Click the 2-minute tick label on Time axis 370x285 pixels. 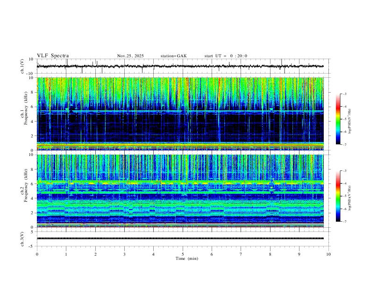tap(95, 254)
